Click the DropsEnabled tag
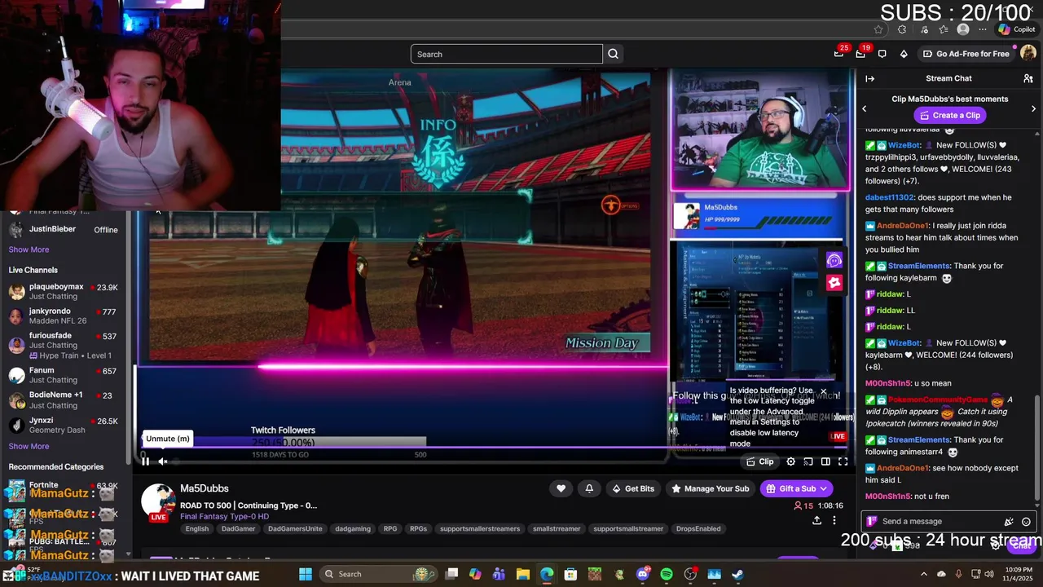This screenshot has width=1043, height=587. (x=698, y=528)
